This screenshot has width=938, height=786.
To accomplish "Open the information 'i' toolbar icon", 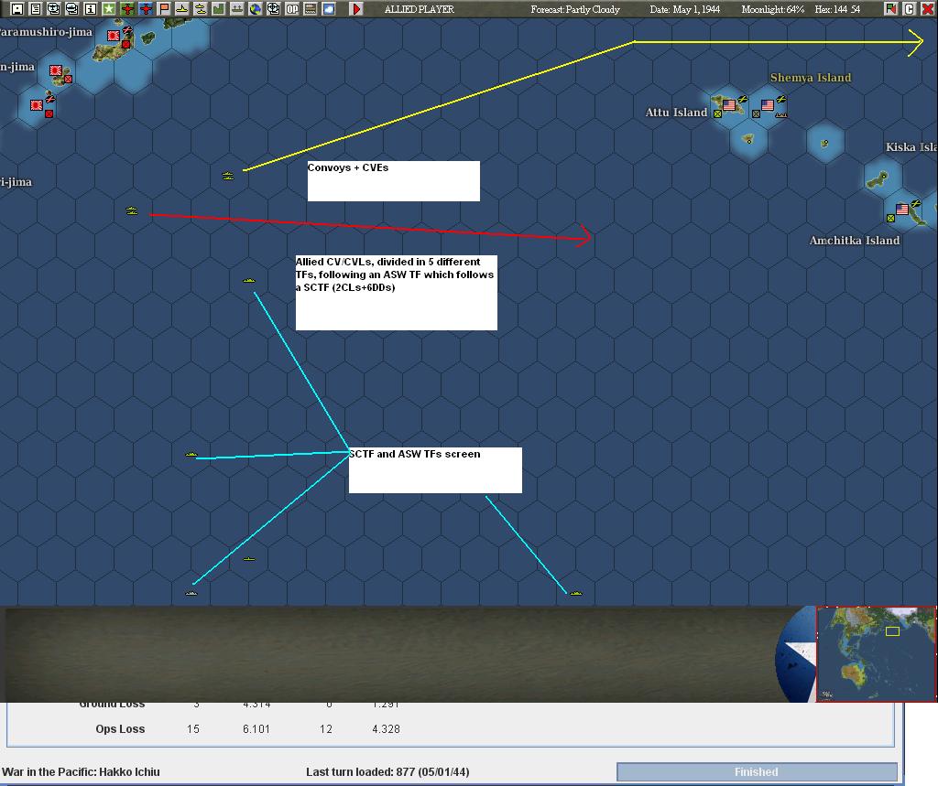I will (x=91, y=8).
